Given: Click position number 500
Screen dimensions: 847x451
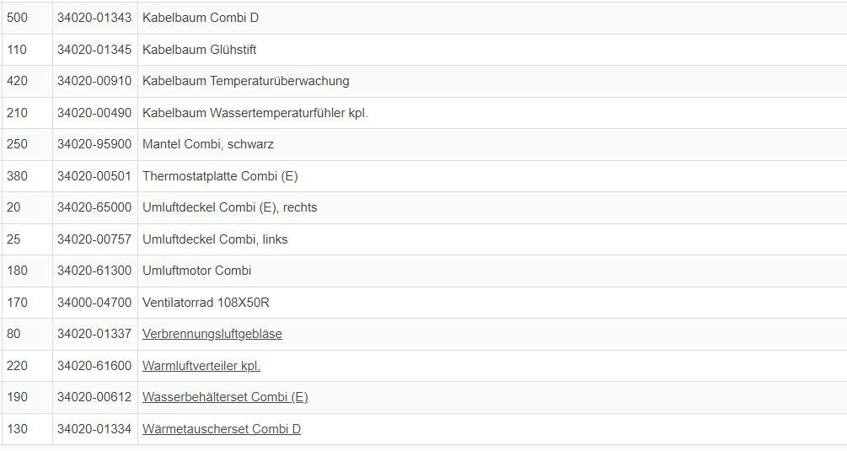Looking at the screenshot, I should pos(17,18).
